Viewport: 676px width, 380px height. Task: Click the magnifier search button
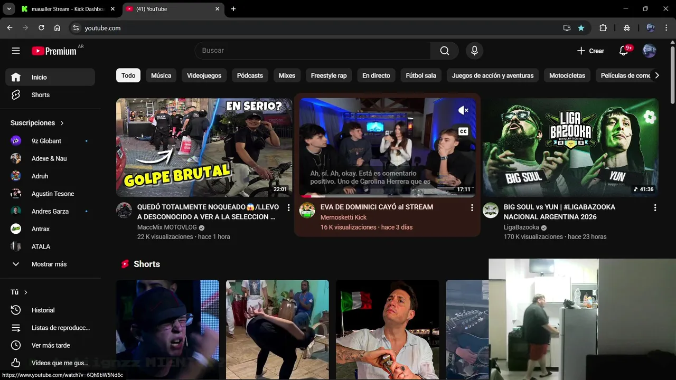click(x=445, y=51)
